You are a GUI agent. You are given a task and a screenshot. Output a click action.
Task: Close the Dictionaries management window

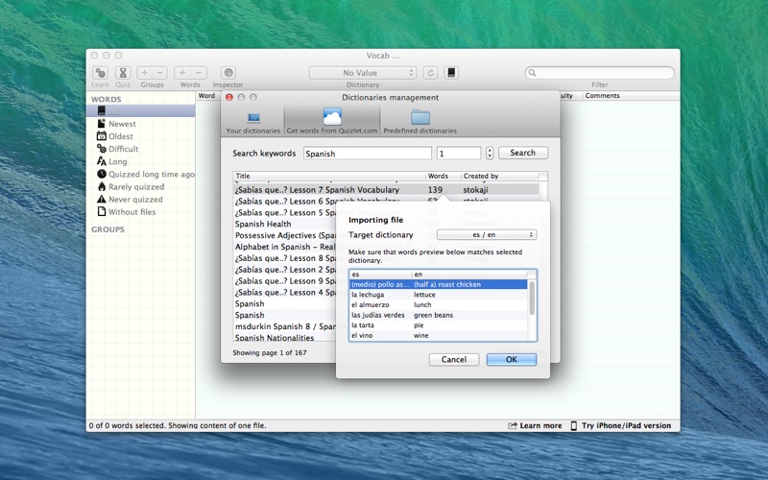pos(229,98)
